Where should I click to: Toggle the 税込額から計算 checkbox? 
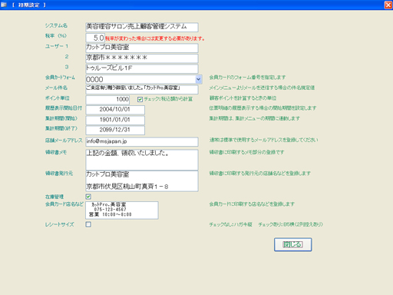point(140,99)
